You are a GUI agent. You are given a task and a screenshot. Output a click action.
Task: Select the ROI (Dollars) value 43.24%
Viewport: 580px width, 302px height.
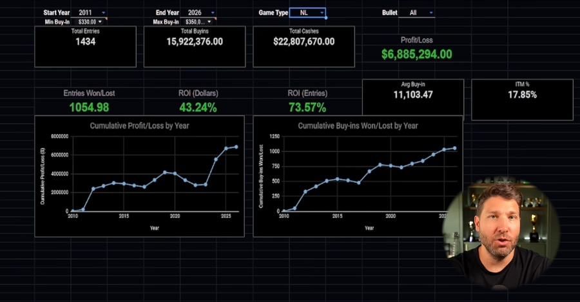[198, 107]
